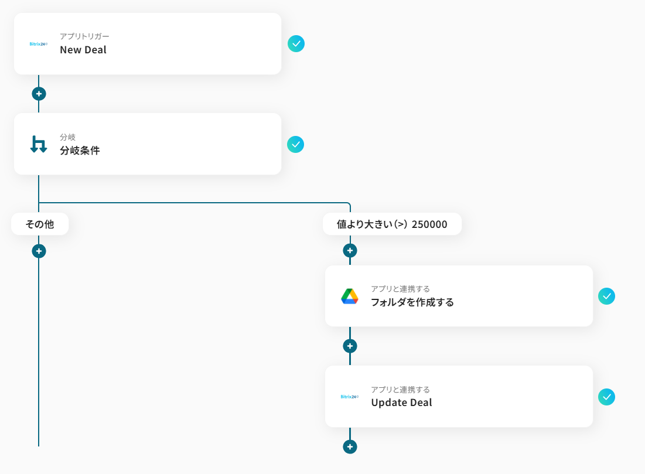Click the Bitrix24 logo in Update Deal step
Image resolution: width=645 pixels, height=474 pixels.
click(x=349, y=397)
